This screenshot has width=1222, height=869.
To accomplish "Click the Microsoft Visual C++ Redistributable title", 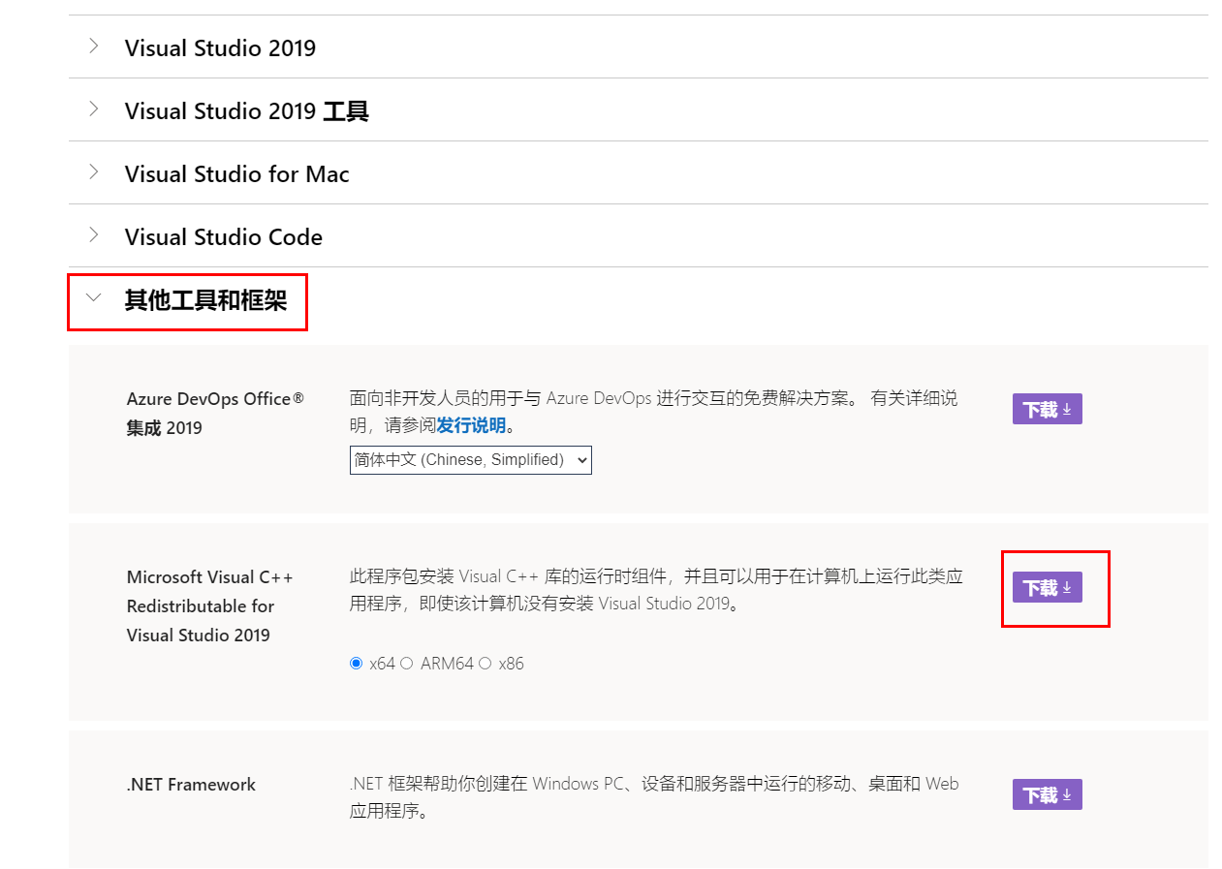I will pyautogui.click(x=209, y=605).
